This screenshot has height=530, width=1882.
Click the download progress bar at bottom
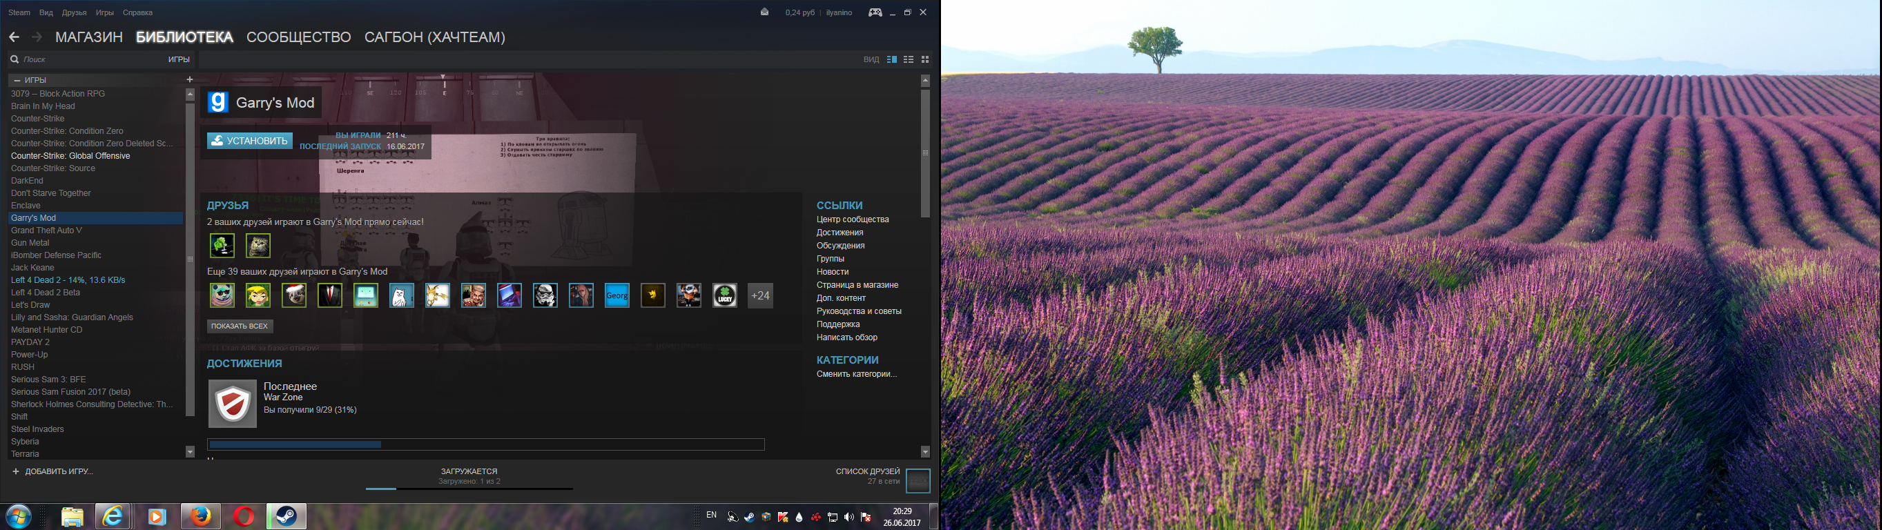(469, 489)
